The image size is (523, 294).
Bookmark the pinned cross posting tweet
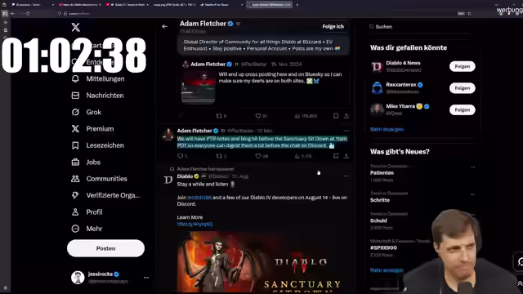click(336, 116)
